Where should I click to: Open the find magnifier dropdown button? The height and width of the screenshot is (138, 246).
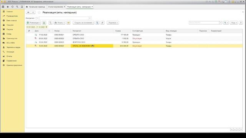point(226,23)
